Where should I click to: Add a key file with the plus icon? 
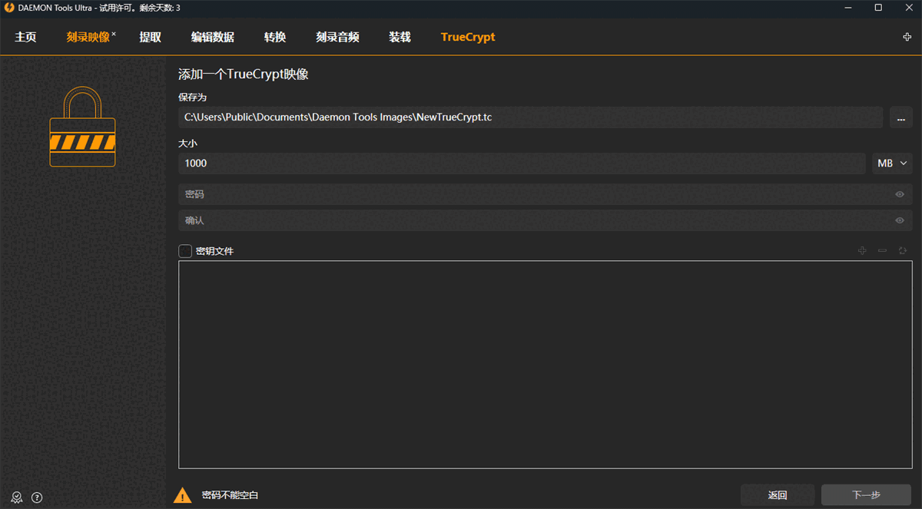[862, 250]
